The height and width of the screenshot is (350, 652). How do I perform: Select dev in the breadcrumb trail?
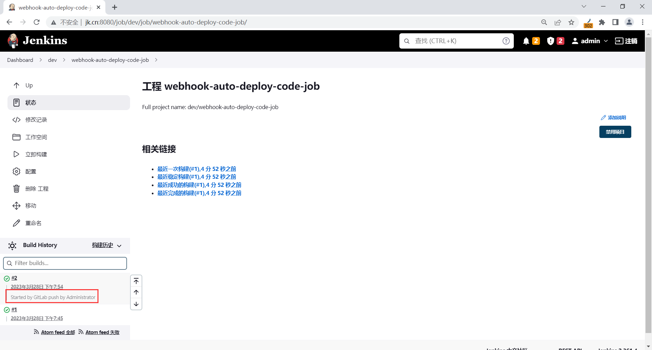tap(52, 60)
